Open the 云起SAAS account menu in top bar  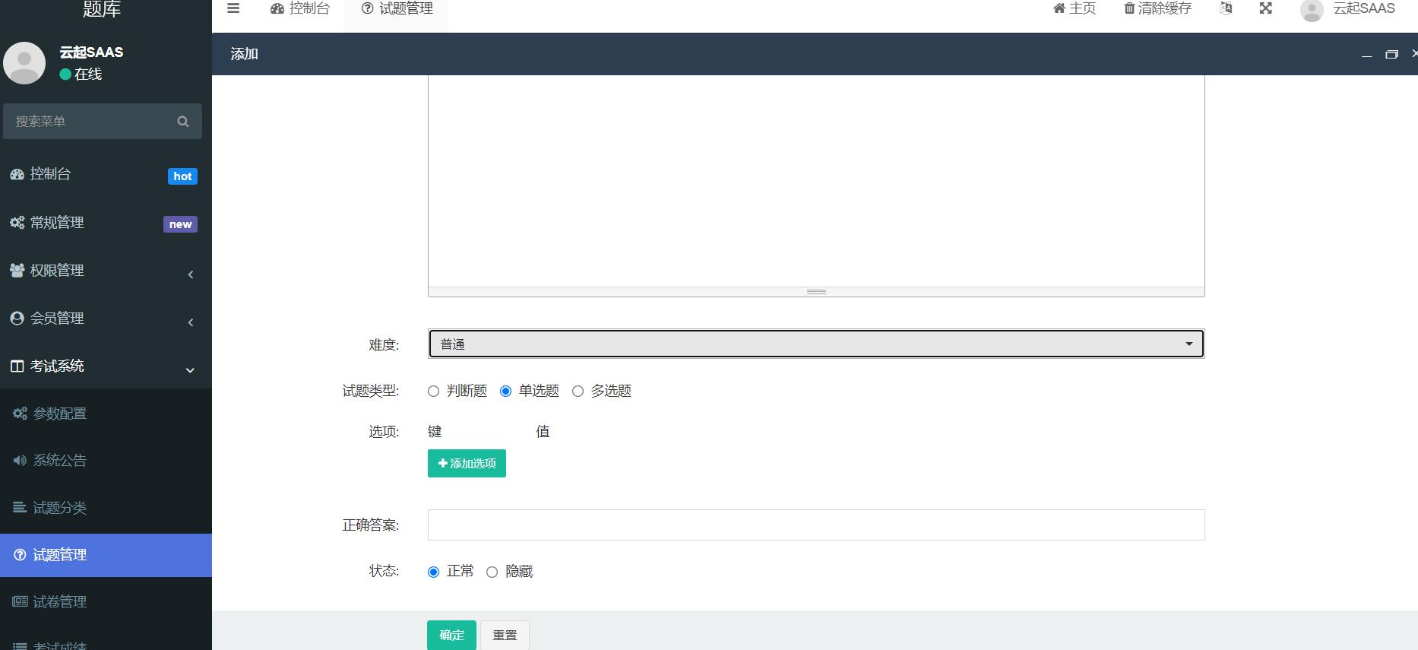(1364, 8)
